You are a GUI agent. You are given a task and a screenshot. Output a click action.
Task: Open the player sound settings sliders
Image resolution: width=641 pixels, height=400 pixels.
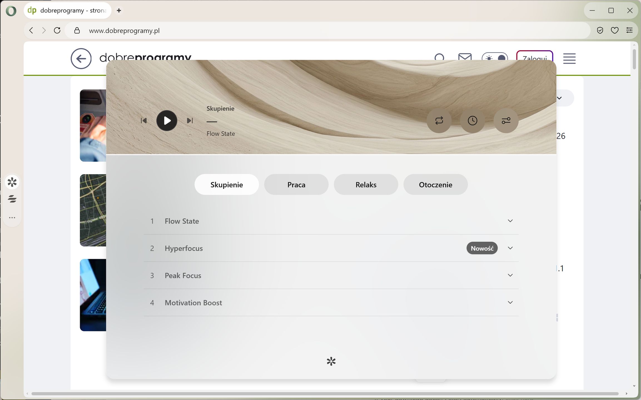coord(506,121)
